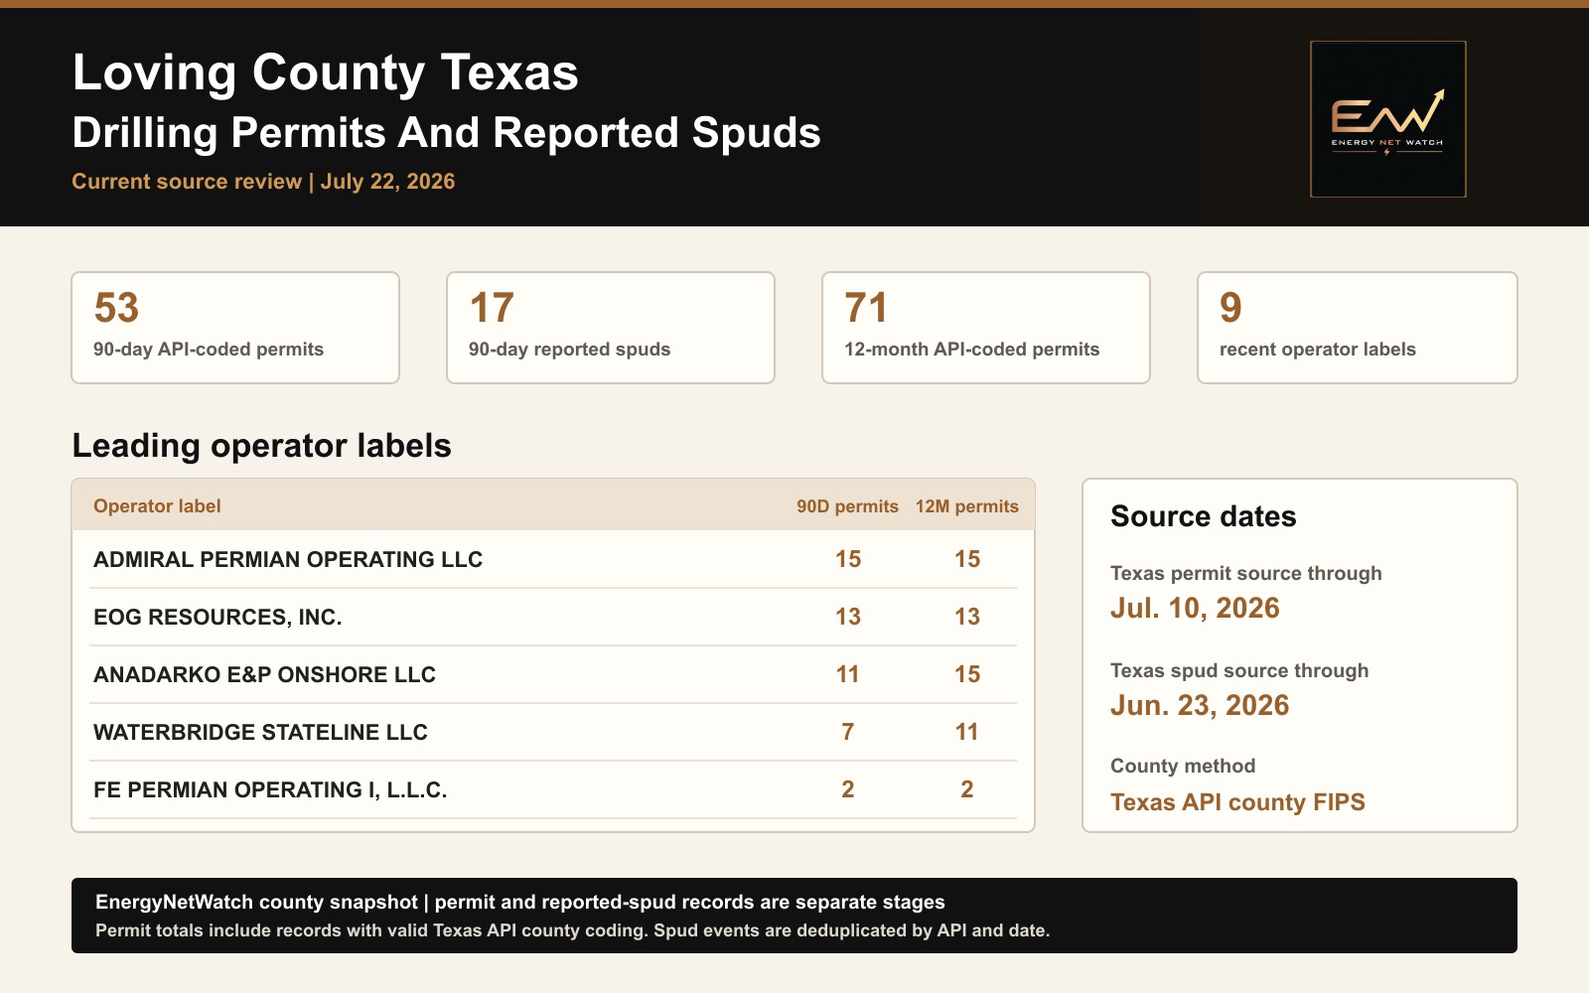
Task: Select EOG RESOURCES, INC. row name
Action: tap(217, 618)
